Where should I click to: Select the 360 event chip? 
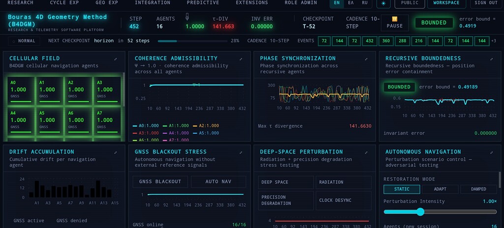pos(386,41)
